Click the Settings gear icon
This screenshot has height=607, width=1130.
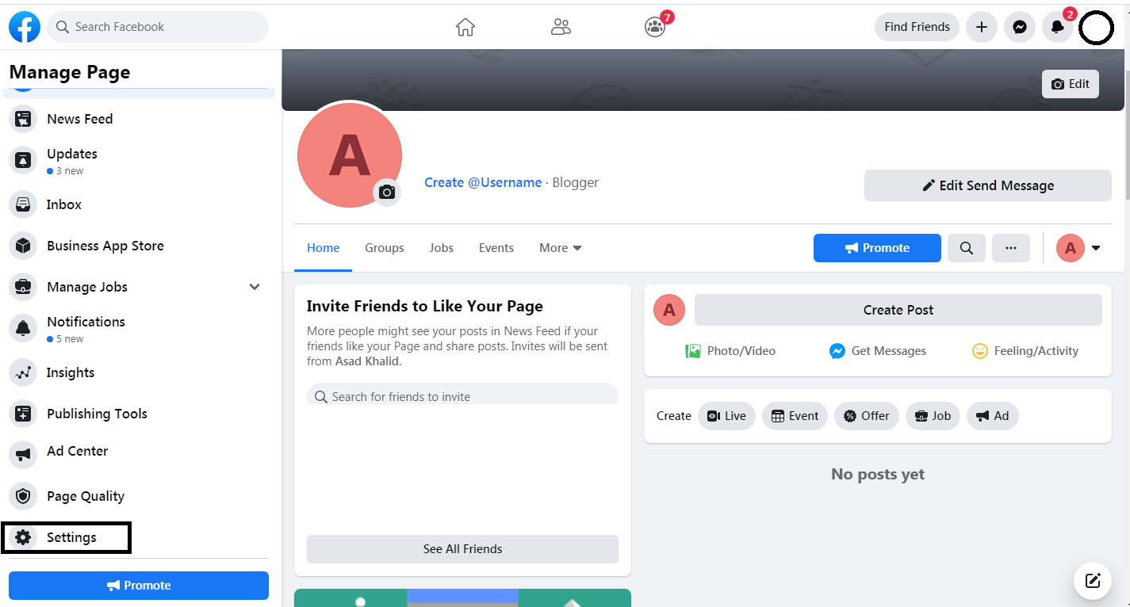(23, 537)
